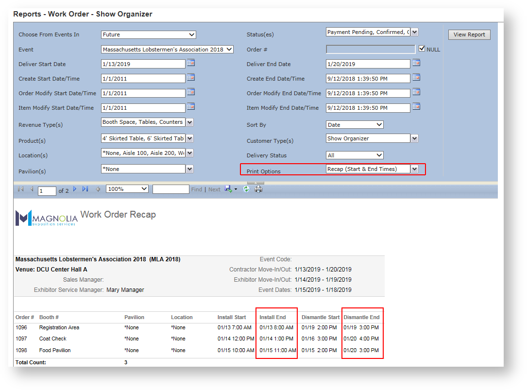Open calendar picker for Deliver End Date
The height and width of the screenshot is (390, 527).
[x=416, y=63]
